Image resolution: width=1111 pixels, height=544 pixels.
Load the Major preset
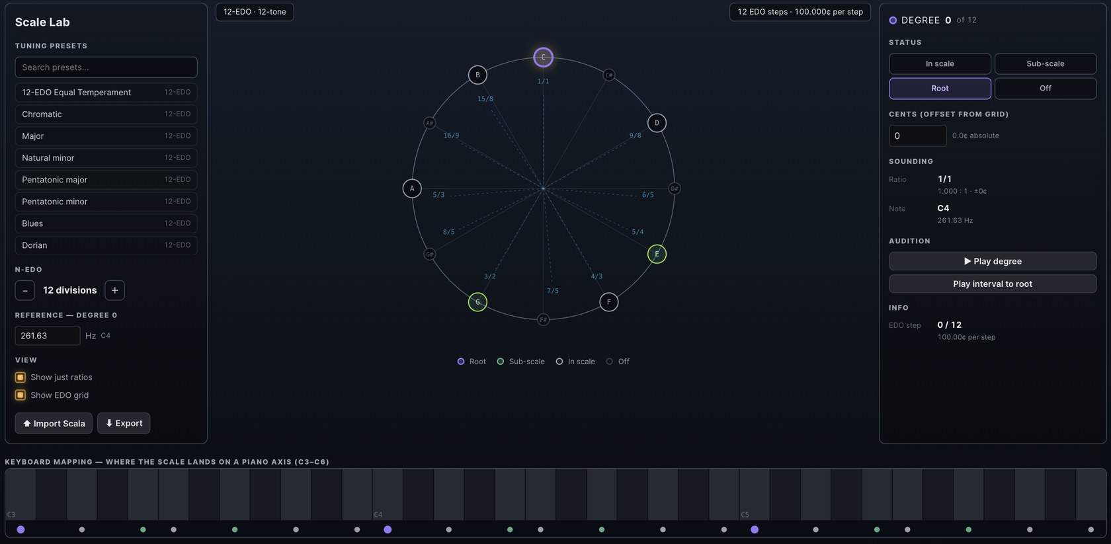coord(106,136)
